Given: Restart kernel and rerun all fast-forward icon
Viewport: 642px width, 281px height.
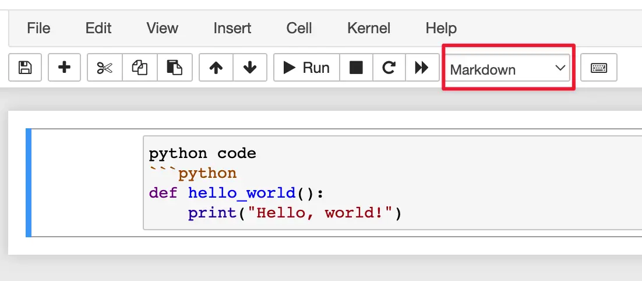Looking at the screenshot, I should (422, 67).
